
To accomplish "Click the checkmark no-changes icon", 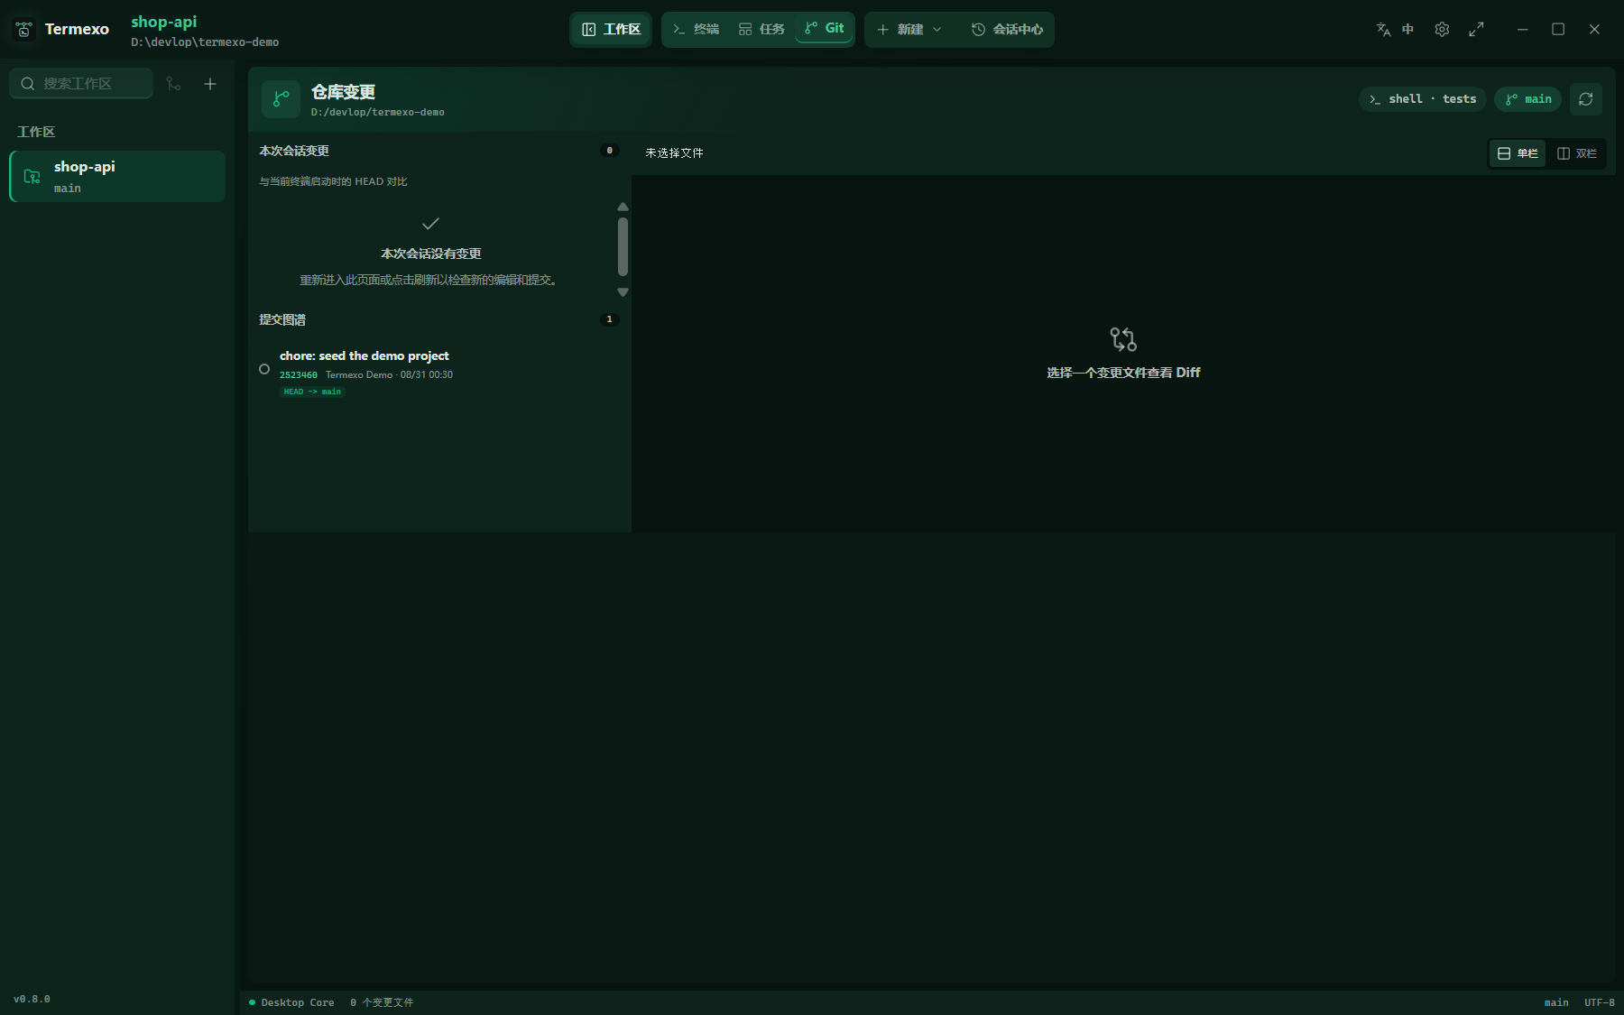I will (430, 223).
